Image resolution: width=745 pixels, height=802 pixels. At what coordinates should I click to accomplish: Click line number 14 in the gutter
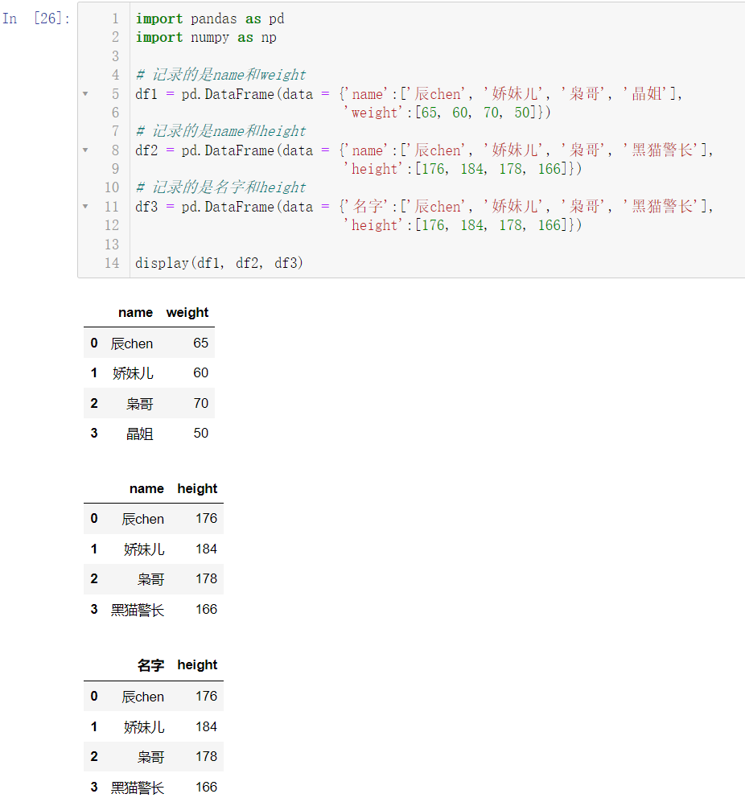[x=112, y=263]
